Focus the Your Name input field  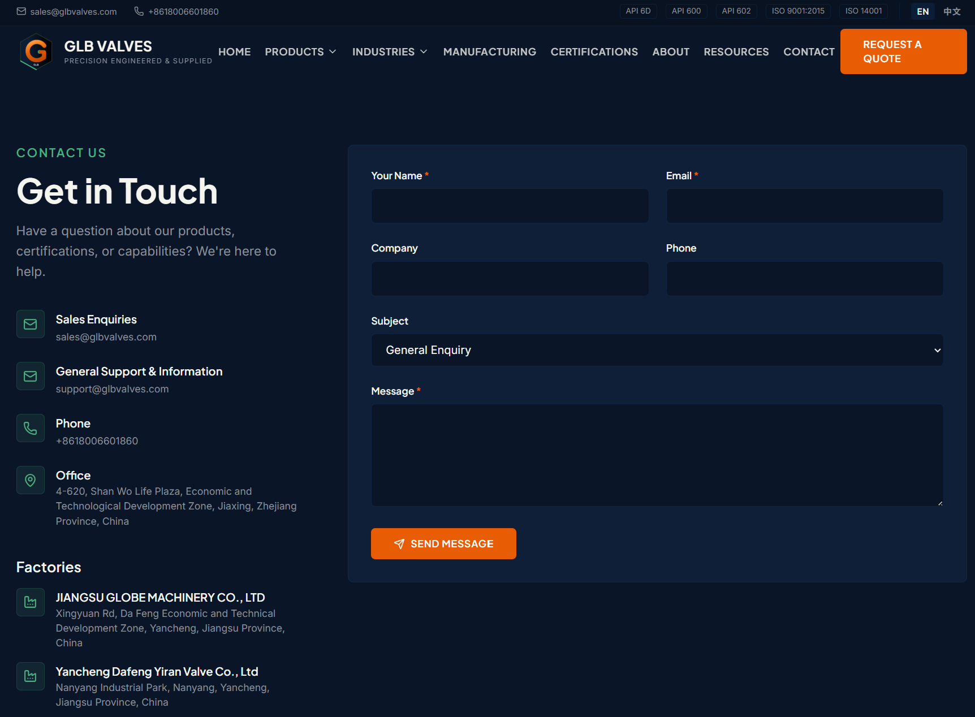point(510,206)
